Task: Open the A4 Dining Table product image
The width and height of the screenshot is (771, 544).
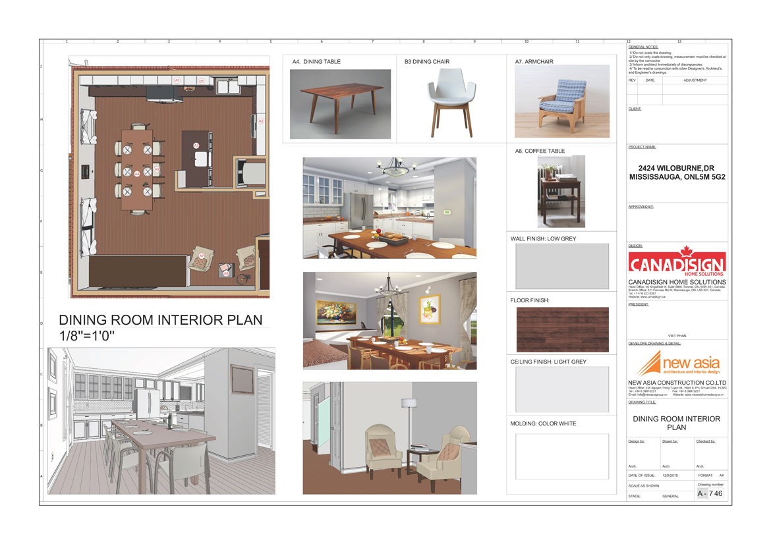Action: [x=340, y=104]
